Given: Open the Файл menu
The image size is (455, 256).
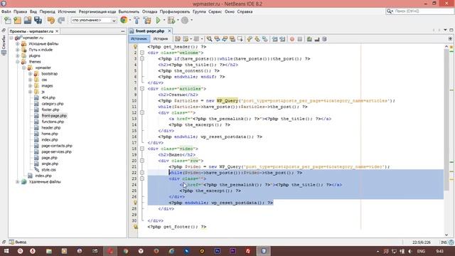Looking at the screenshot, I should click(x=6, y=11).
